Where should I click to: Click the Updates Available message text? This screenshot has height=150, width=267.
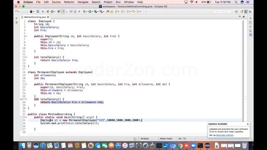229,130
